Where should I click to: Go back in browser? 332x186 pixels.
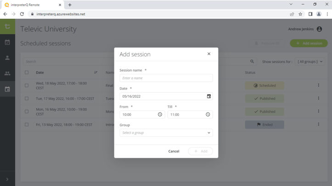tap(6, 14)
